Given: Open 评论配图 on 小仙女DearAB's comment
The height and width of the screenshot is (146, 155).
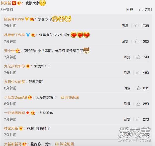Looking at the screenshot, I should [70, 98].
